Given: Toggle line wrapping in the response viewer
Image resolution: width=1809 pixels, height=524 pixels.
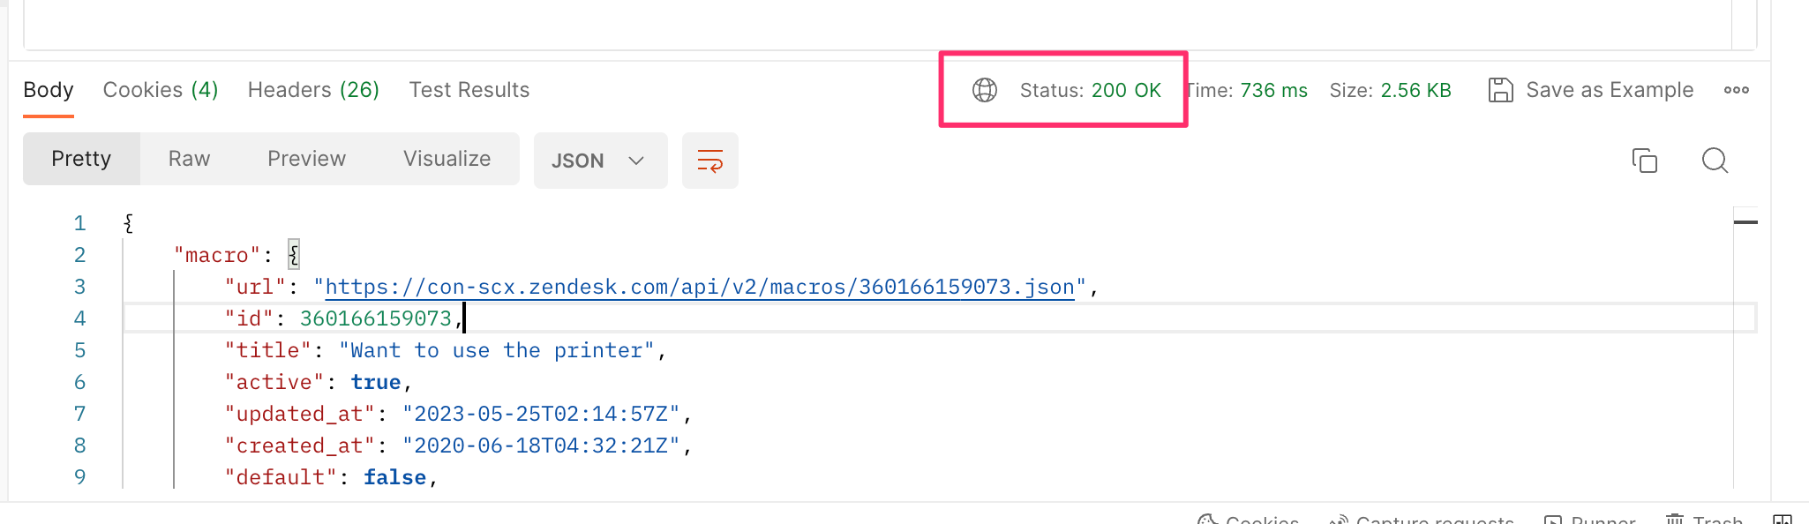Looking at the screenshot, I should (709, 161).
